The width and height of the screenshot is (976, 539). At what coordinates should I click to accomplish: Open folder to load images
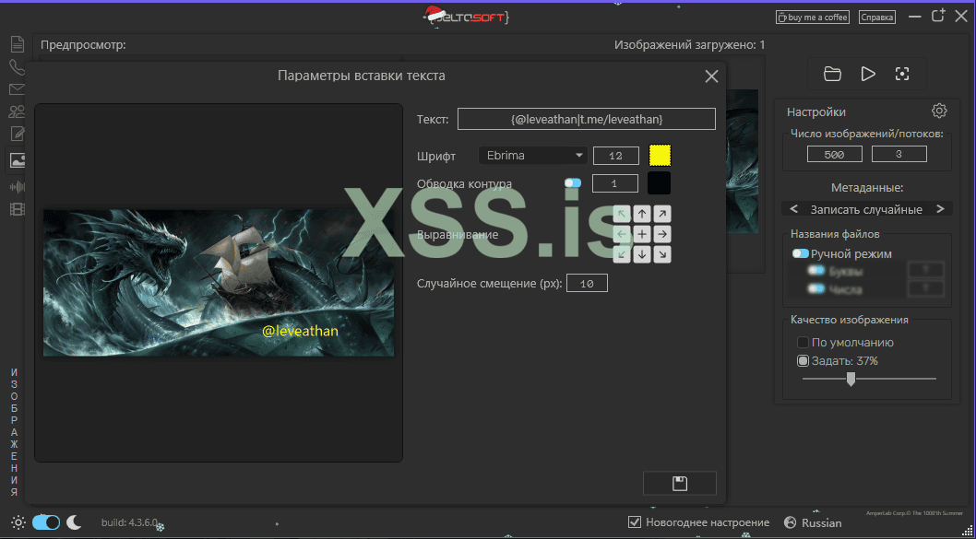[x=832, y=74]
